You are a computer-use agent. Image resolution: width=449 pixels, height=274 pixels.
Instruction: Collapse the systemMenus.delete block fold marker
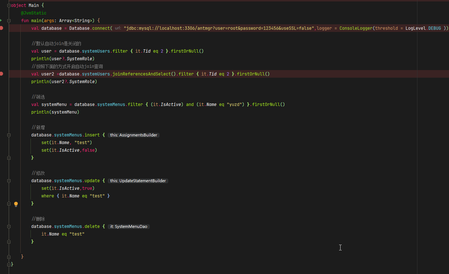click(x=9, y=226)
